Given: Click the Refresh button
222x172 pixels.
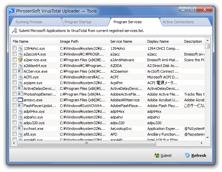Looking at the screenshot, I should [x=195, y=156].
